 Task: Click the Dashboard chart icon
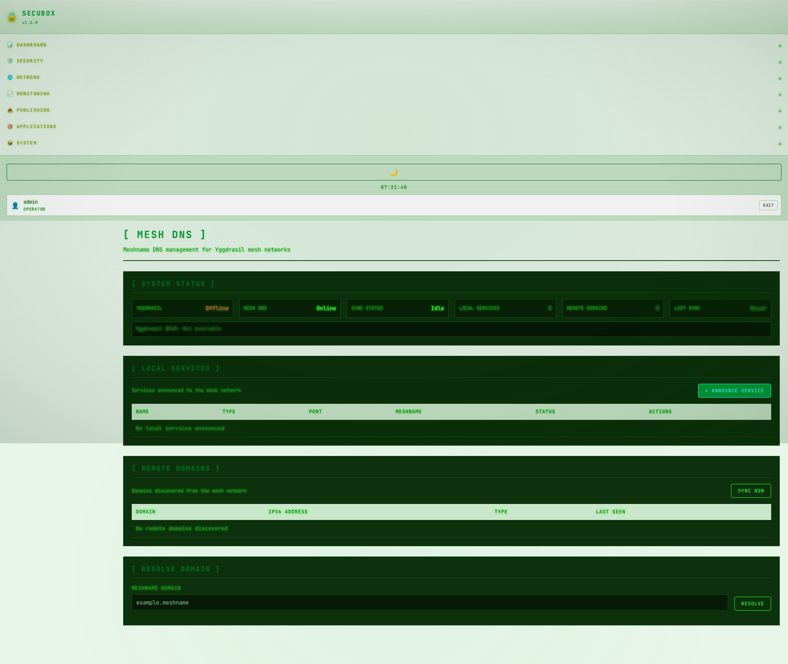pyautogui.click(x=10, y=45)
